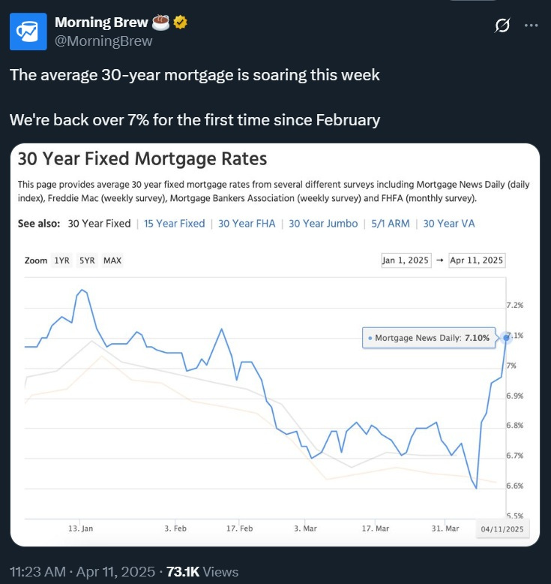Open the 15 Year Fixed link

coord(175,224)
